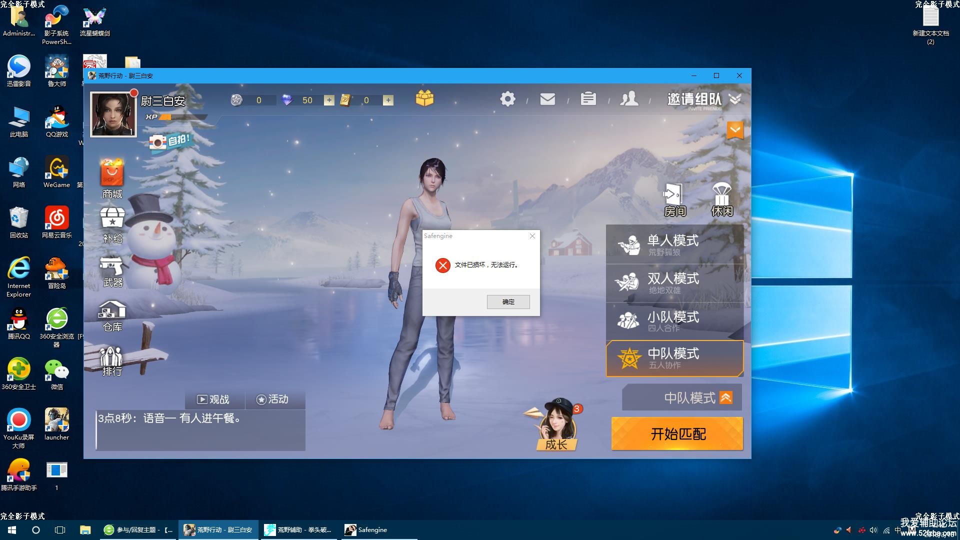Switch to the 观战 spectate tab
The width and height of the screenshot is (960, 540).
[x=214, y=399]
